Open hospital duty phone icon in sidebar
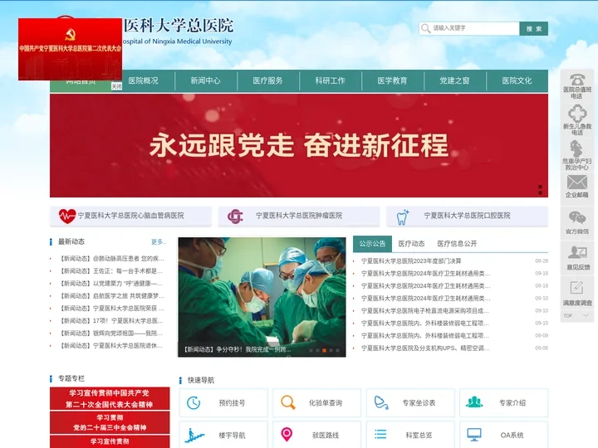Screen dimensions: 598x448 pyautogui.click(x=577, y=80)
